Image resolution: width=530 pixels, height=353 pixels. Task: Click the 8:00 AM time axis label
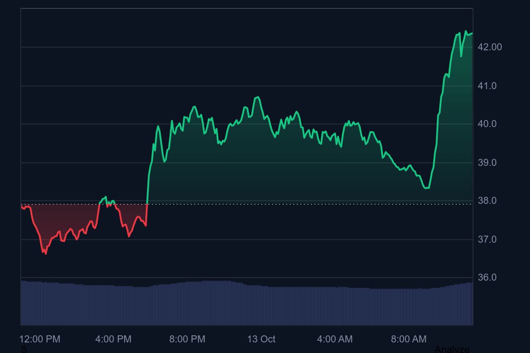[x=409, y=339]
